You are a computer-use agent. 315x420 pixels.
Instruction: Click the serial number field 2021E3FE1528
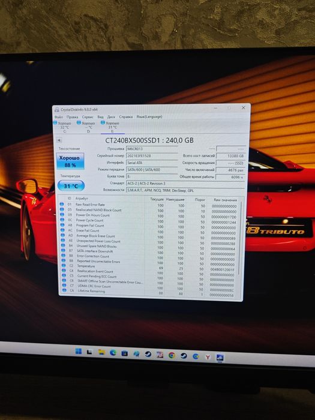point(152,155)
